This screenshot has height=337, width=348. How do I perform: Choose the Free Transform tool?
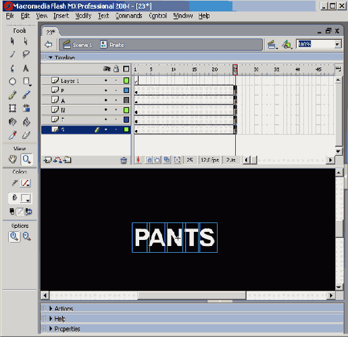[x=12, y=109]
